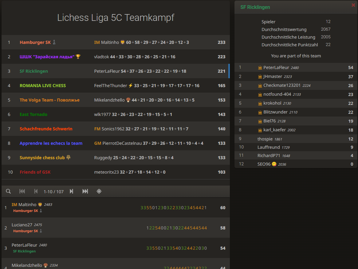Open thospie's entry in the team panel

(x=265, y=139)
